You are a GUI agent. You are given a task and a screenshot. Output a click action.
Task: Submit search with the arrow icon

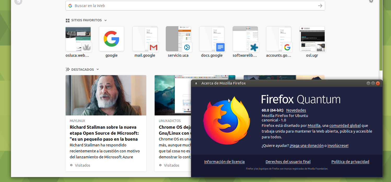320,5
